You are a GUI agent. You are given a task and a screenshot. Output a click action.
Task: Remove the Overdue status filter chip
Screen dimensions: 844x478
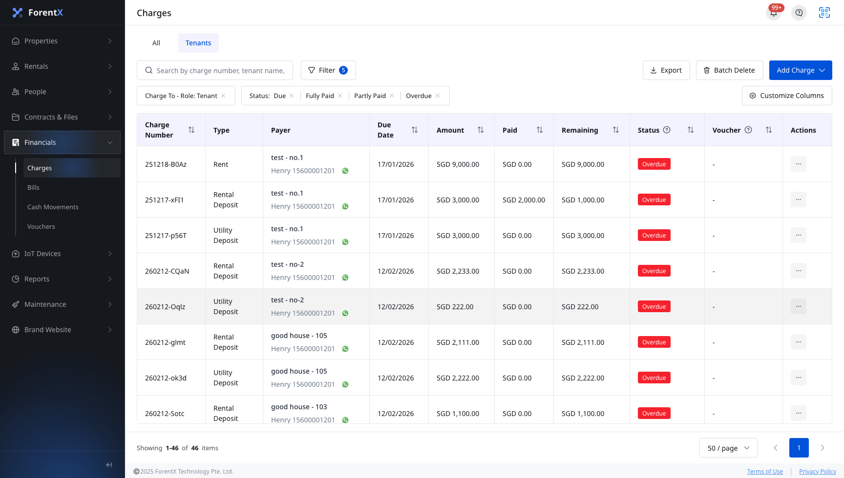[x=438, y=96]
